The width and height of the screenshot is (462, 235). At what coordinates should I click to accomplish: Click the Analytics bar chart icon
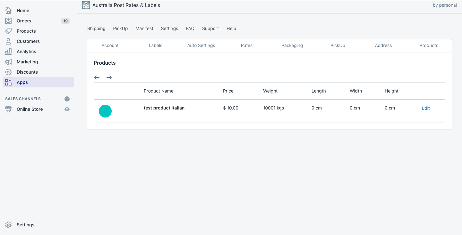point(8,52)
